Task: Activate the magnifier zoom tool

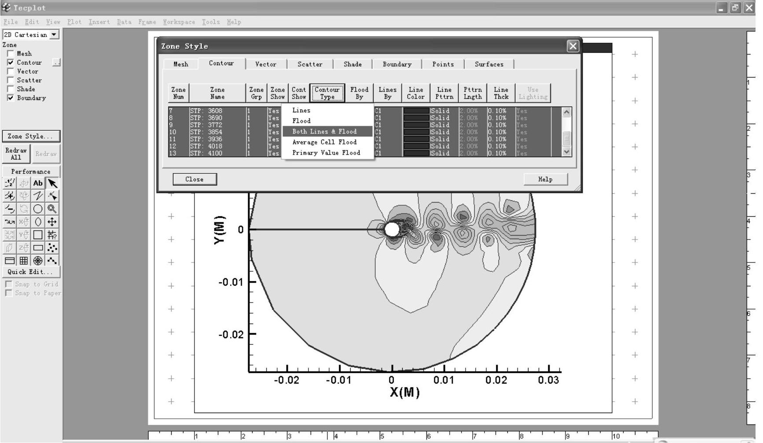Action: point(52,209)
